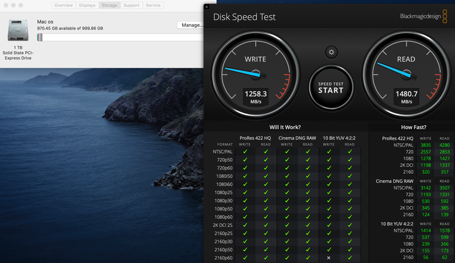The height and width of the screenshot is (263, 455).
Task: Click Cinema DNG 720 read value 1331
Action: tap(444, 195)
